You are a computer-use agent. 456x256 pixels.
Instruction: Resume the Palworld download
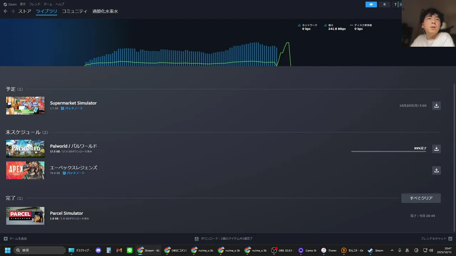point(436,149)
